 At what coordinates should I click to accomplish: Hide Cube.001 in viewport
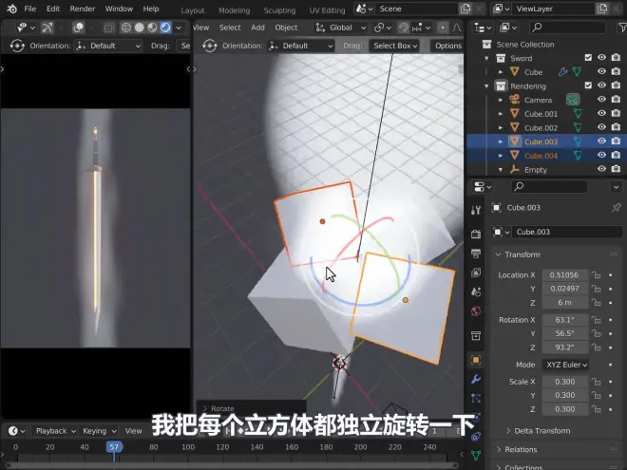coord(601,113)
